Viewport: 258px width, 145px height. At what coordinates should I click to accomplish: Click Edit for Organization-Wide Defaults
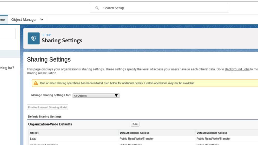[x=135, y=124]
